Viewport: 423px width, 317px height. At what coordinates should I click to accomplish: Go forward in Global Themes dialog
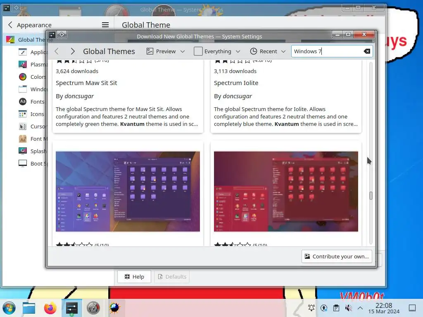tap(73, 51)
